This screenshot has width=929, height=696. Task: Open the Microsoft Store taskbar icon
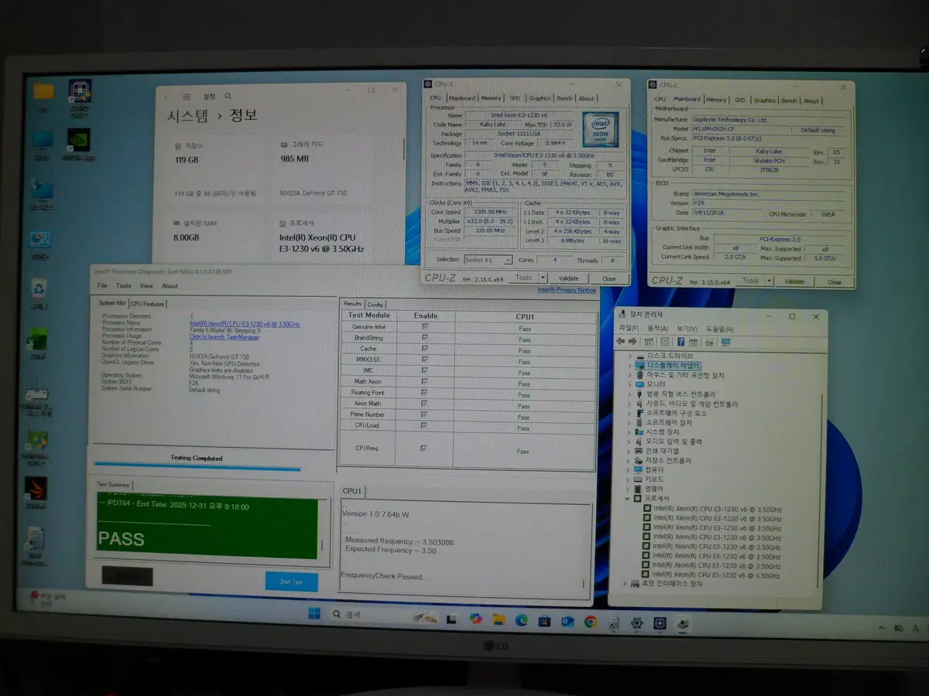coord(544,621)
